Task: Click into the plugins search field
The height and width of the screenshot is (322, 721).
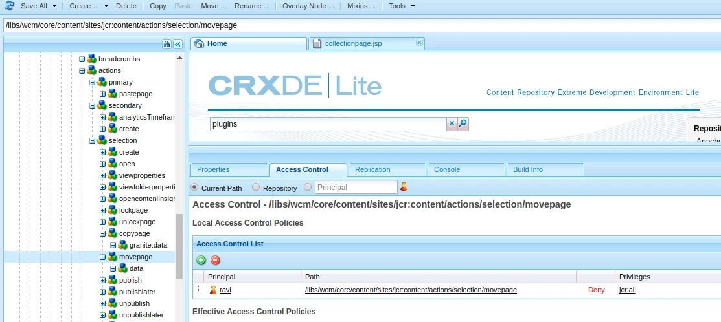Action: point(328,124)
